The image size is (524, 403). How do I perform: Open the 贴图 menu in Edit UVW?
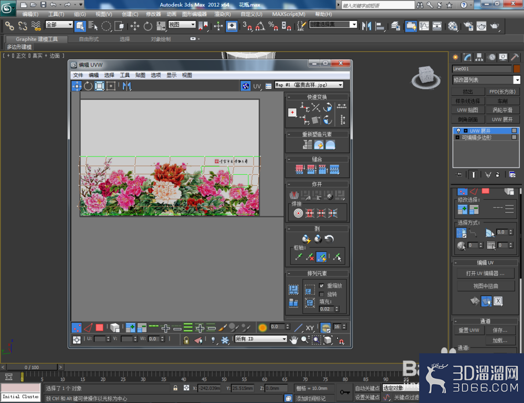(x=140, y=75)
